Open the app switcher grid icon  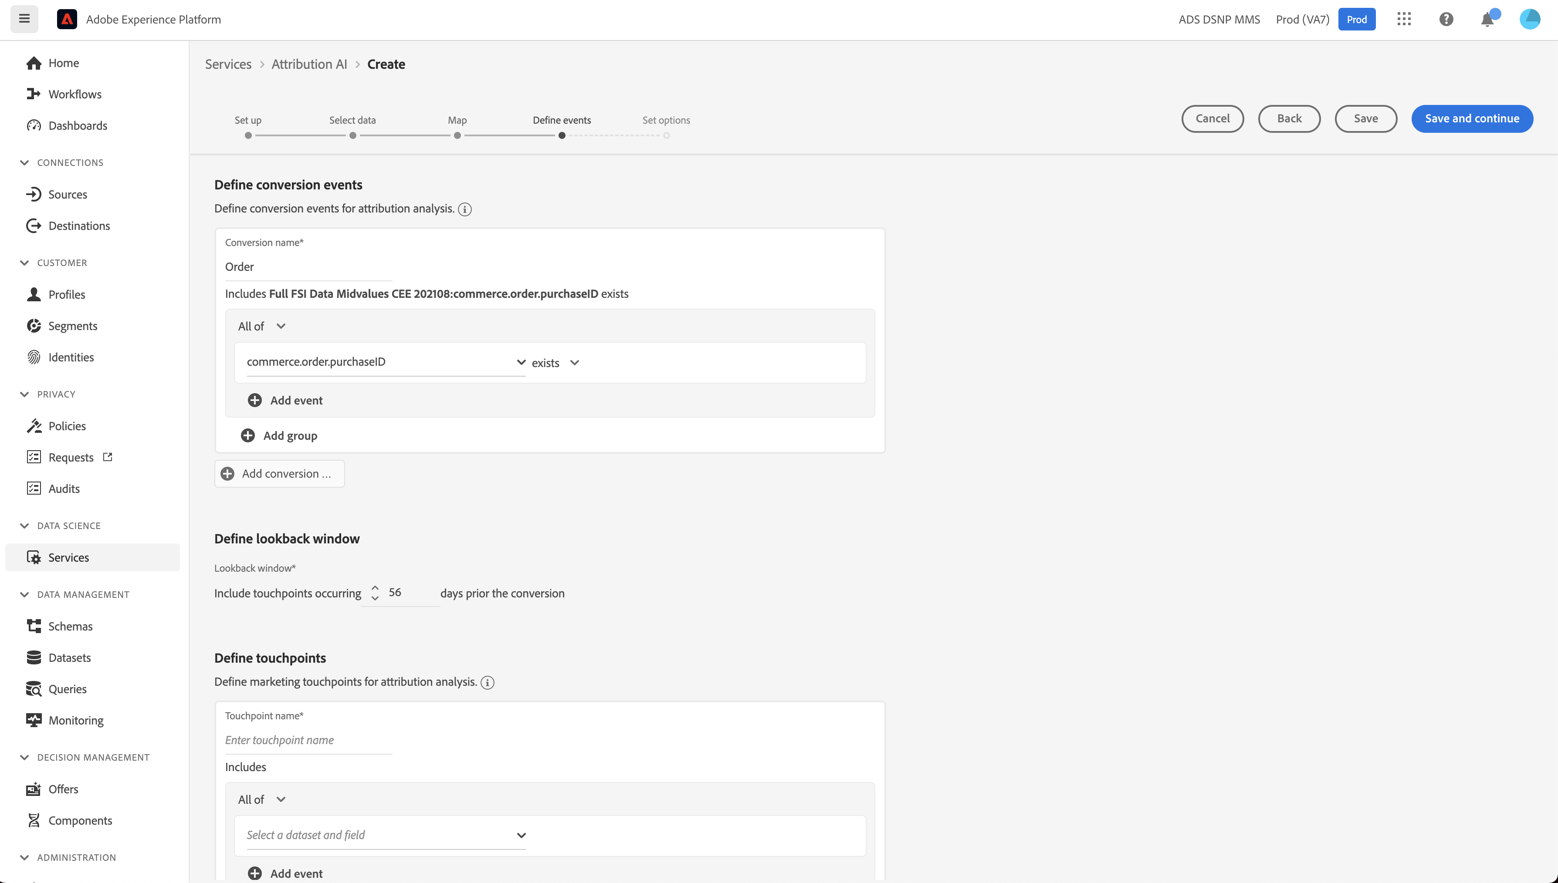click(x=1404, y=20)
